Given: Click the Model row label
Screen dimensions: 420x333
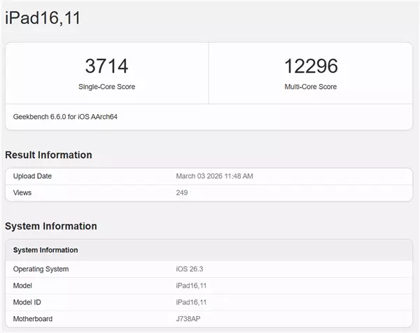Looking at the screenshot, I should coord(22,285).
